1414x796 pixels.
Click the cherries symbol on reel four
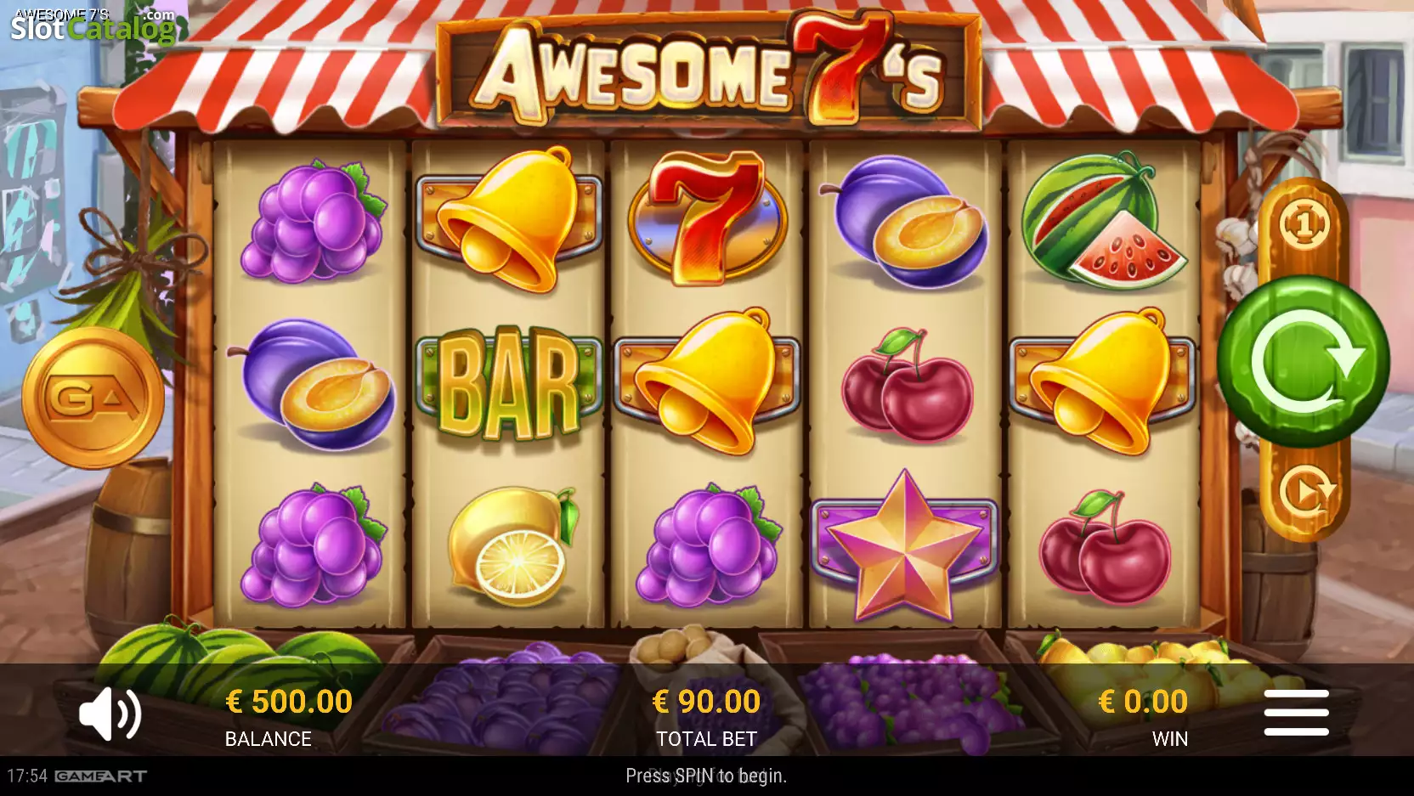click(x=907, y=385)
